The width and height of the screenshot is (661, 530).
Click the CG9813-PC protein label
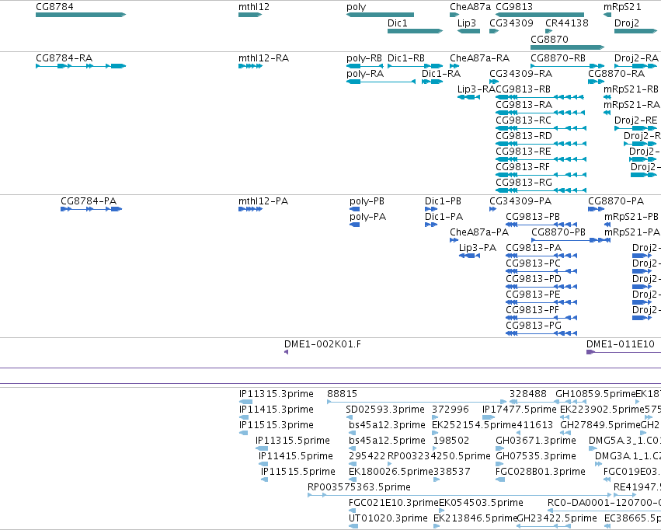coord(534,263)
